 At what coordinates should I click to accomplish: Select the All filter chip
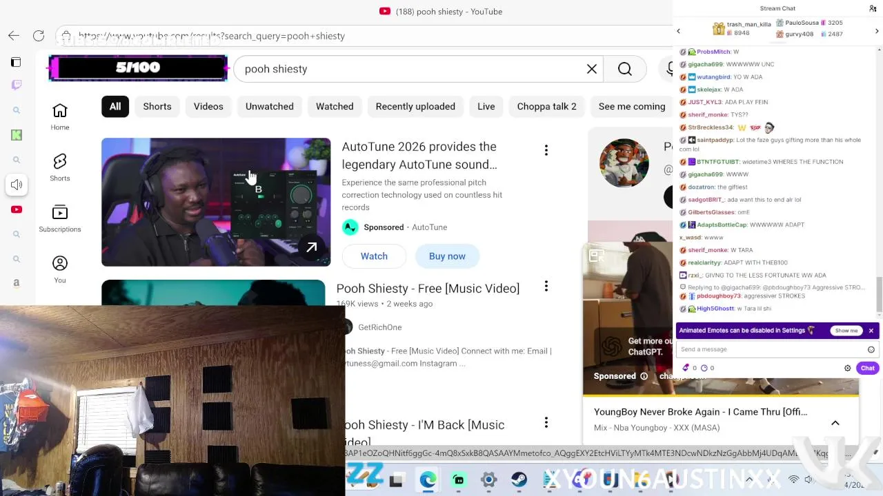[115, 106]
